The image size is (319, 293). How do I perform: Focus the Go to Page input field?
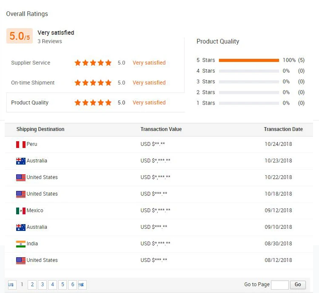280,284
